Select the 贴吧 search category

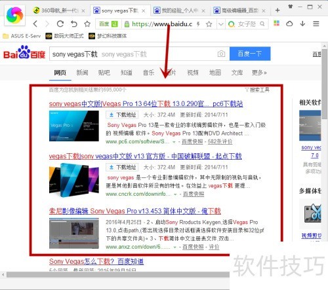(104, 73)
